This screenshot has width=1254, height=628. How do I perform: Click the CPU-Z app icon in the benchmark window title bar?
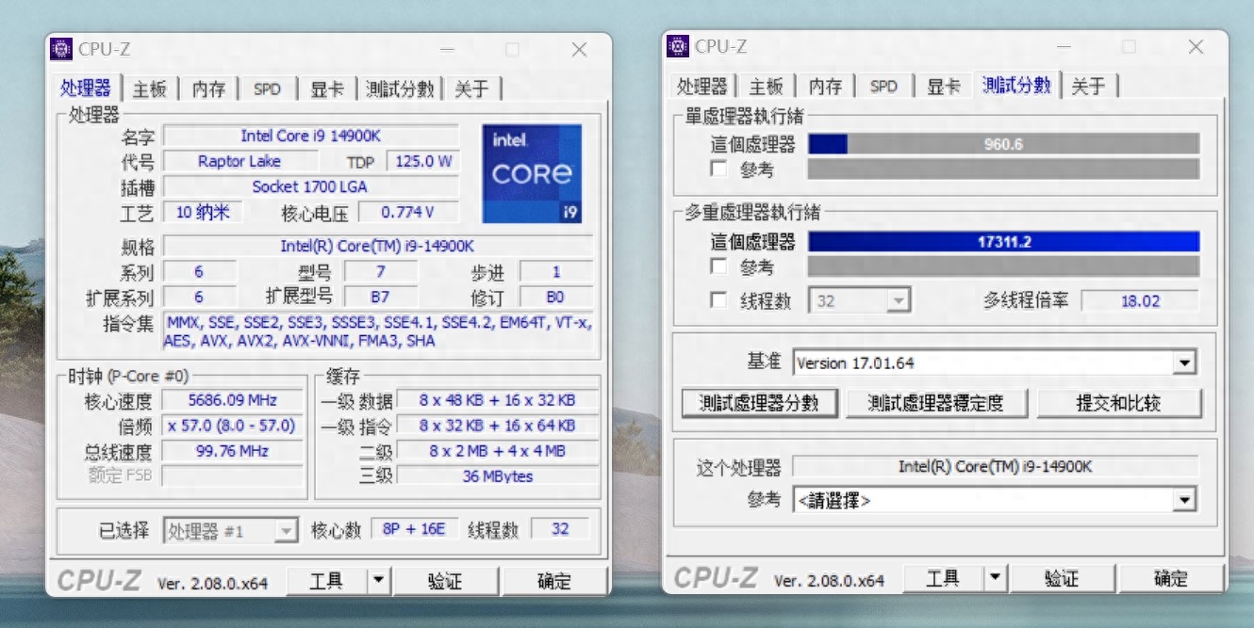tap(678, 46)
